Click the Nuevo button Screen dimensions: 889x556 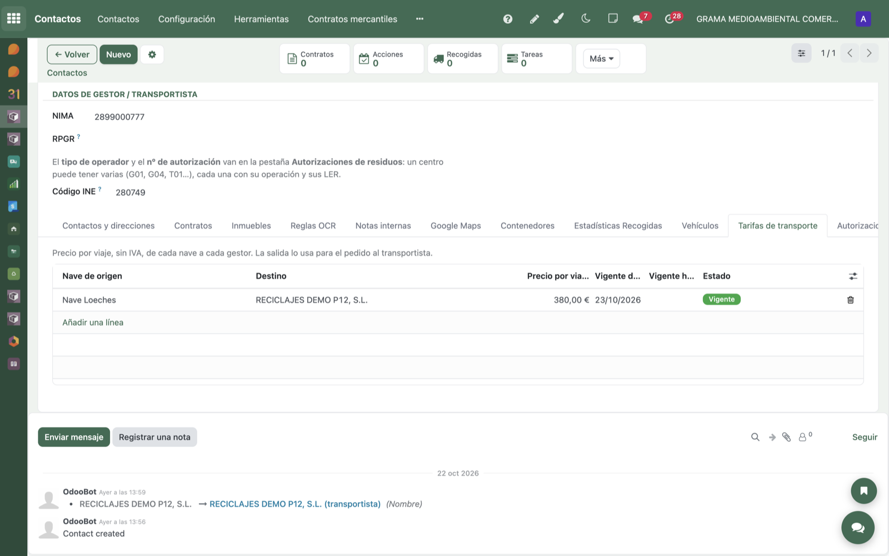118,54
